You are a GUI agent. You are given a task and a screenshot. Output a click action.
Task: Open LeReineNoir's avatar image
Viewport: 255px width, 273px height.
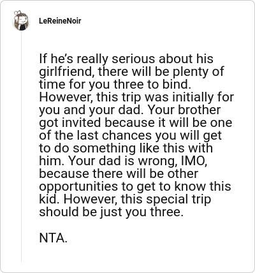[21, 20]
